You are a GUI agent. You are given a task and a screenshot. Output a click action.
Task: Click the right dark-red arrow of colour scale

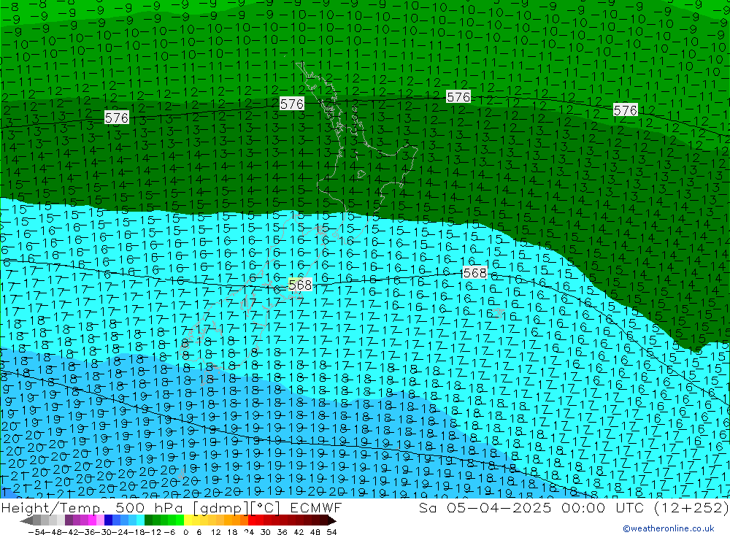(x=332, y=520)
